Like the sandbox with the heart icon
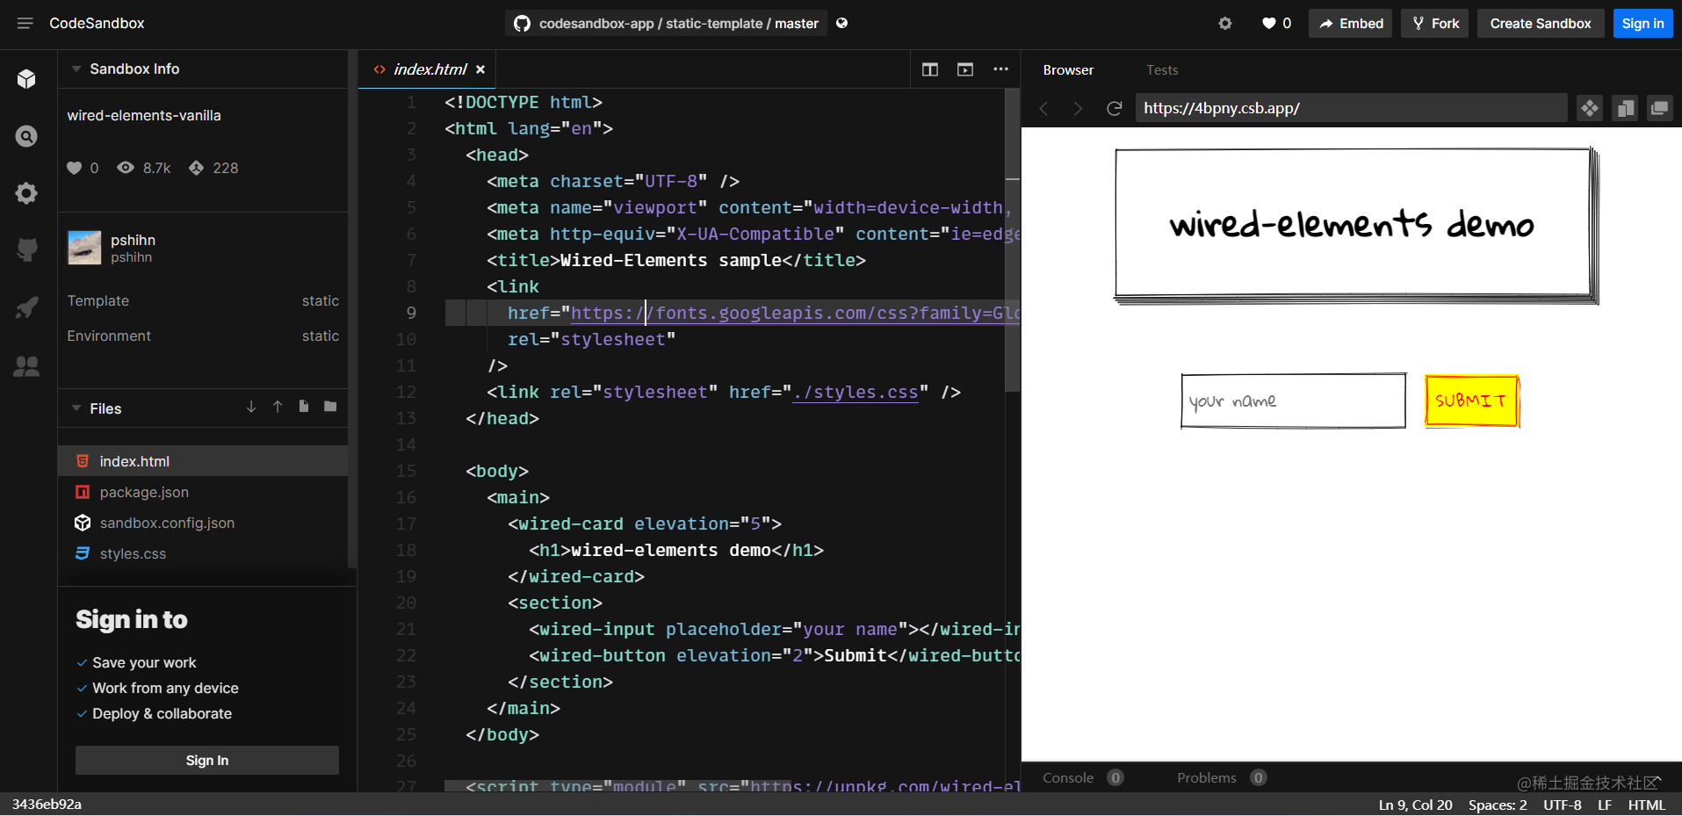 click(x=1268, y=24)
